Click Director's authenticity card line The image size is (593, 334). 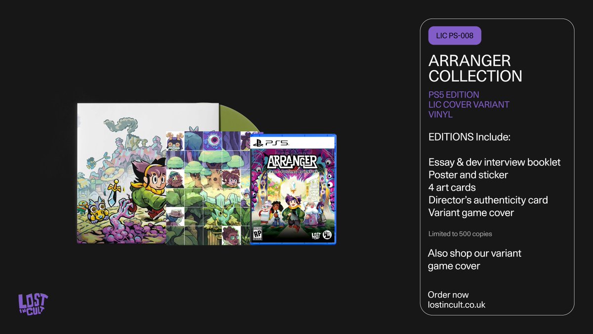pos(488,200)
